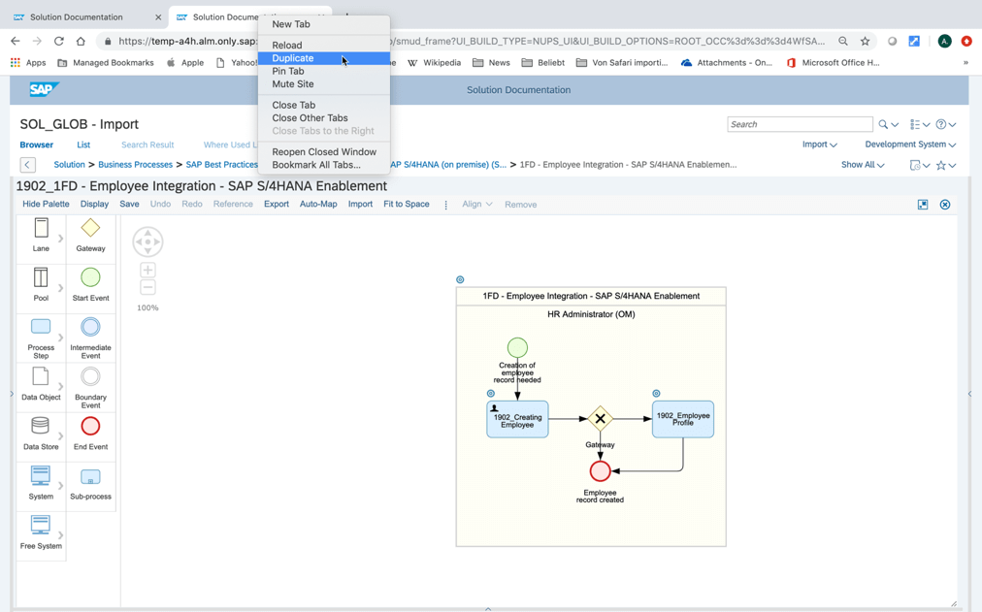Select Mute Site in the context menu
Screen dimensions: 982x612
tap(324, 83)
